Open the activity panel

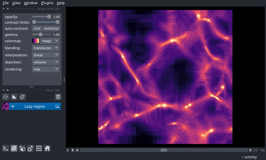[x=249, y=157]
